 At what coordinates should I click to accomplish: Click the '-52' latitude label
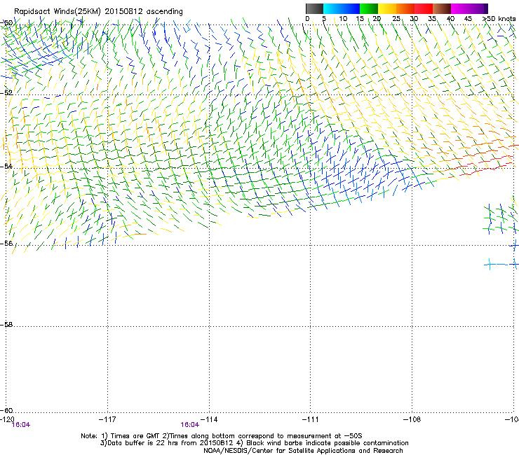click(x=6, y=93)
